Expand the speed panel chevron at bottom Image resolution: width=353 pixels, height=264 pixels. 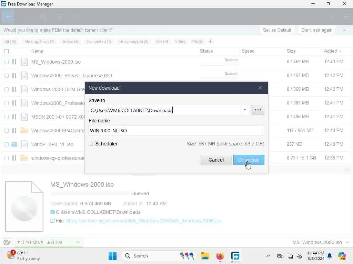(x=78, y=242)
